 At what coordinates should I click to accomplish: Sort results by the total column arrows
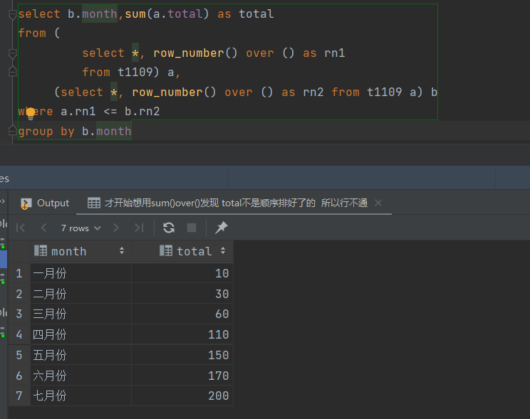223,250
